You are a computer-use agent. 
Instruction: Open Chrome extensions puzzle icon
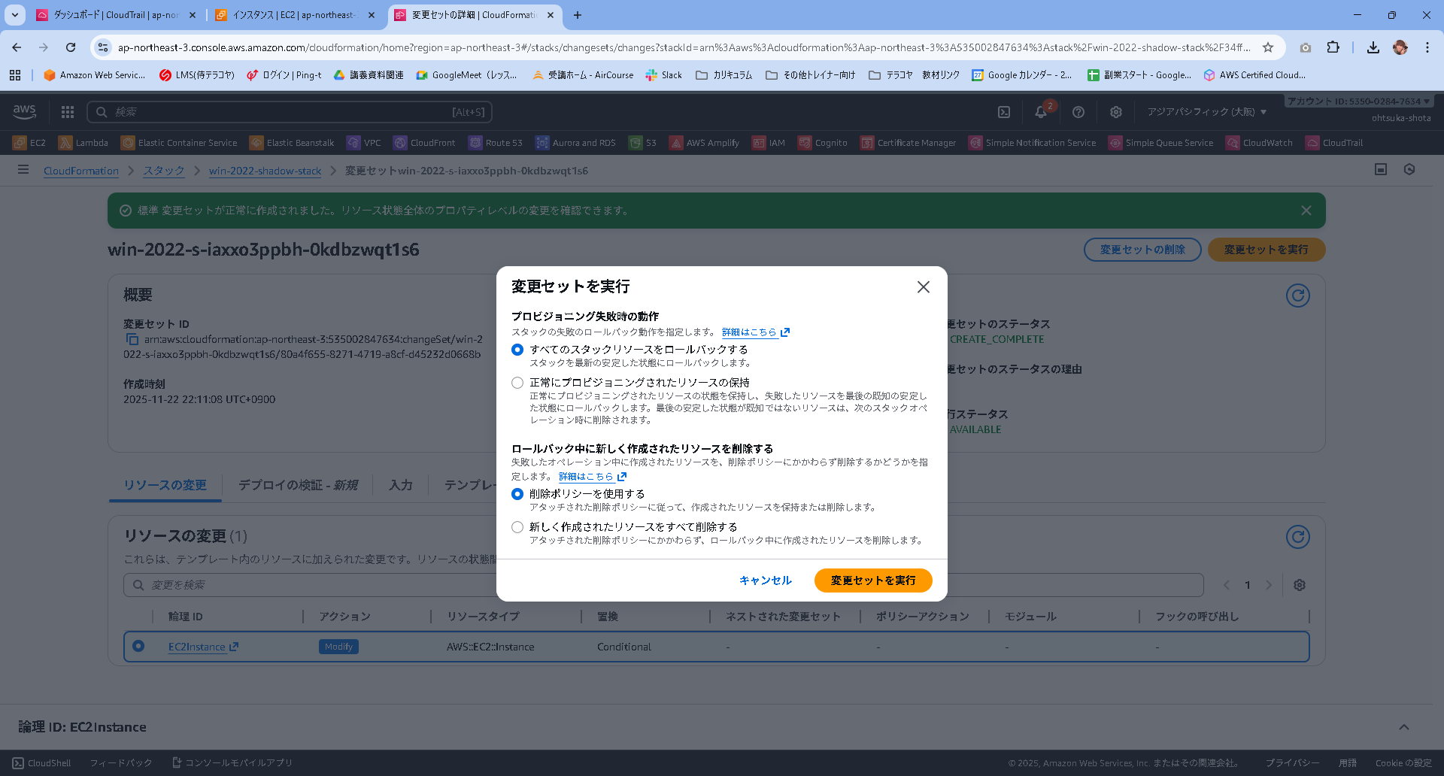[1333, 47]
